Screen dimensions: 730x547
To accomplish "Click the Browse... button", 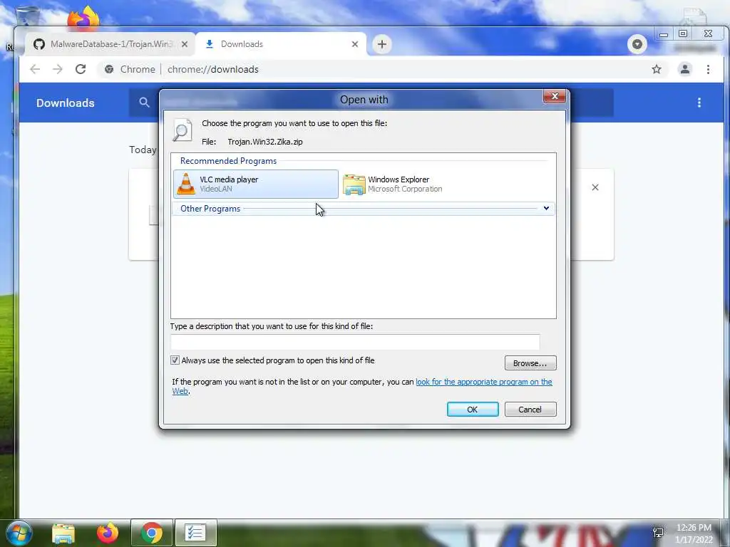I will pyautogui.click(x=530, y=363).
